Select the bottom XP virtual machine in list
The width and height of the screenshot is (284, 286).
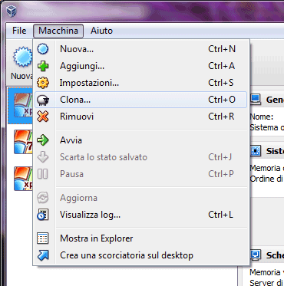(23, 179)
